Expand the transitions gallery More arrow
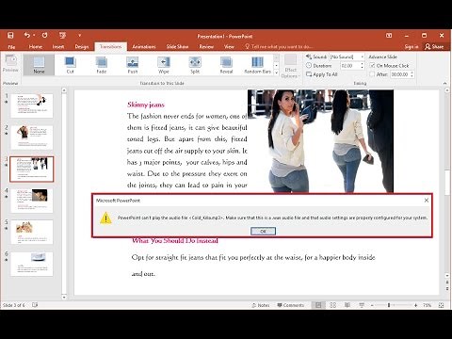Image resolution: width=452 pixels, height=339 pixels. 276,73
